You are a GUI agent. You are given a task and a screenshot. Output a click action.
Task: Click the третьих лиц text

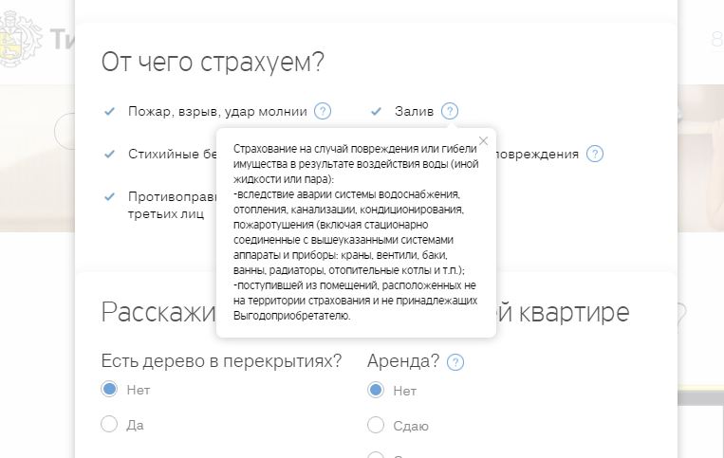click(166, 214)
